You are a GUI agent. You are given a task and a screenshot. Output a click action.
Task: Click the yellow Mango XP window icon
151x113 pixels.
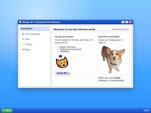point(20,22)
